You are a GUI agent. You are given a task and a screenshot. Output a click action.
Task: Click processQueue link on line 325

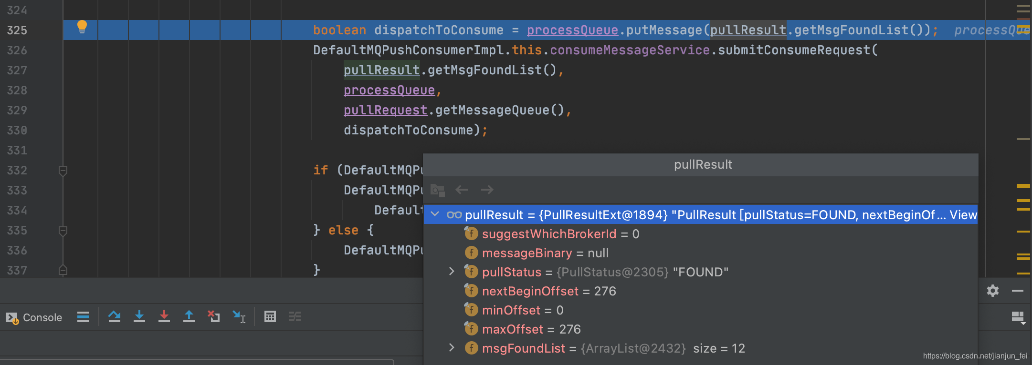point(572,30)
